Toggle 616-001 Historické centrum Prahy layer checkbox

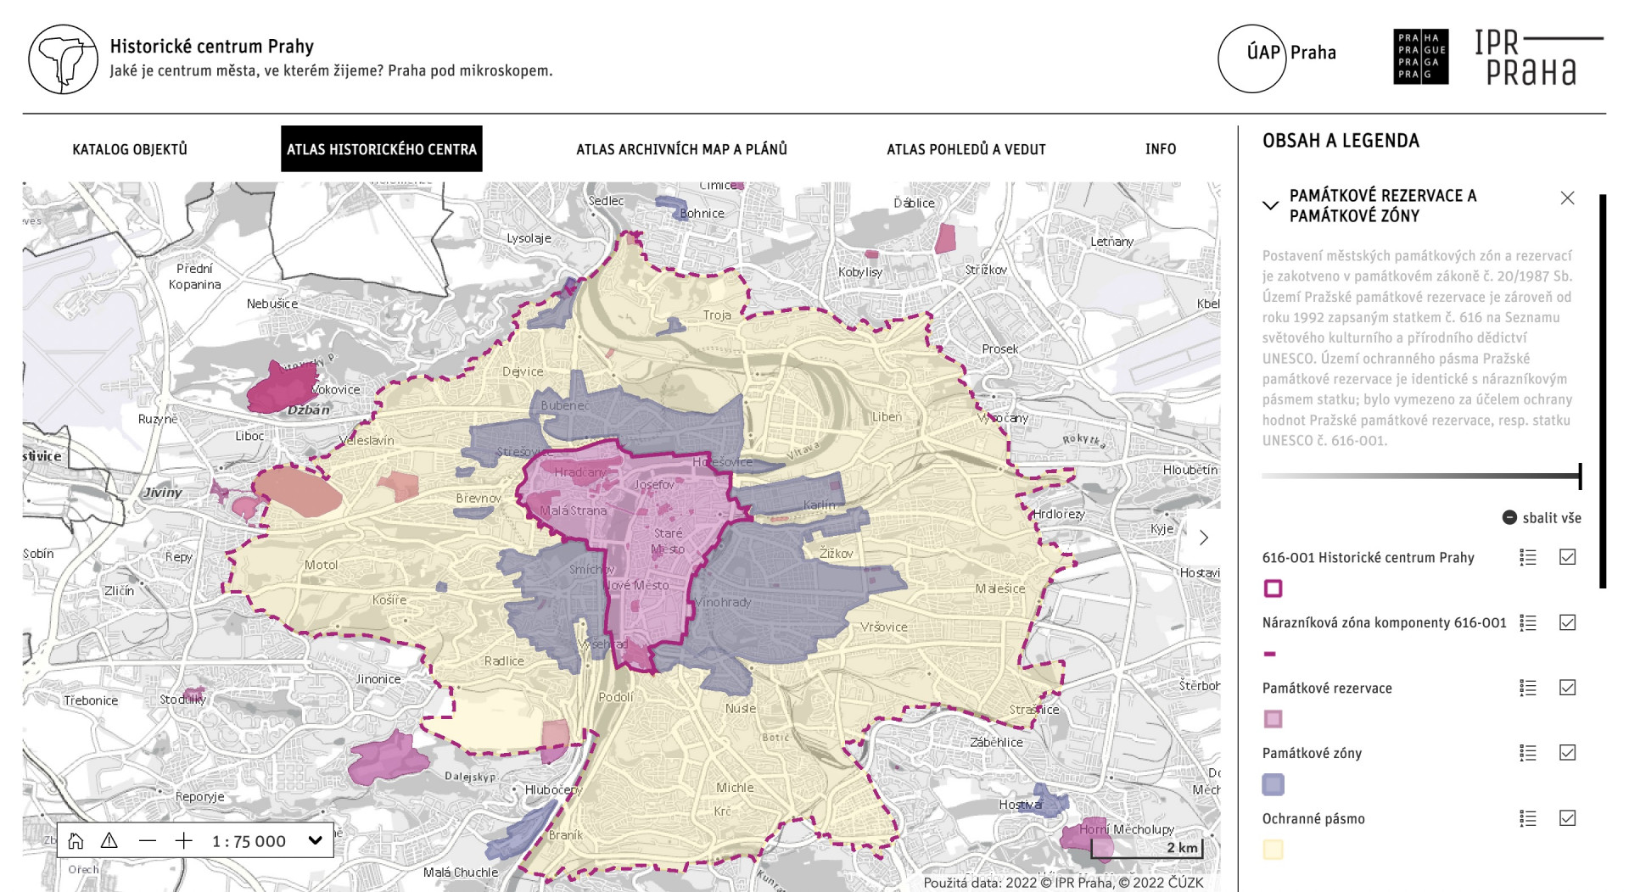click(x=1567, y=557)
